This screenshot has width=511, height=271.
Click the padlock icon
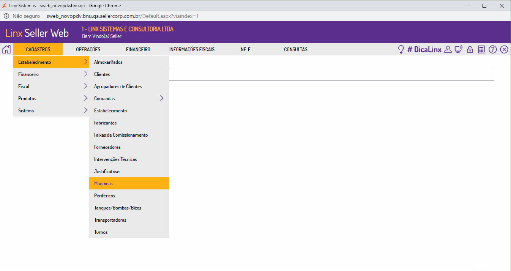tap(470, 49)
